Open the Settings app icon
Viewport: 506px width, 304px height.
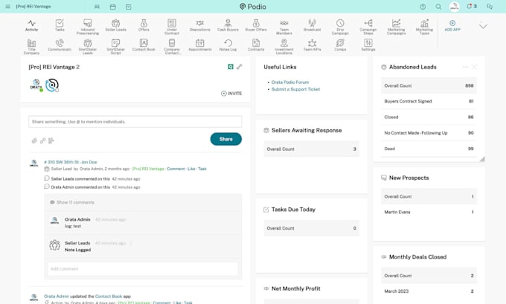click(368, 45)
